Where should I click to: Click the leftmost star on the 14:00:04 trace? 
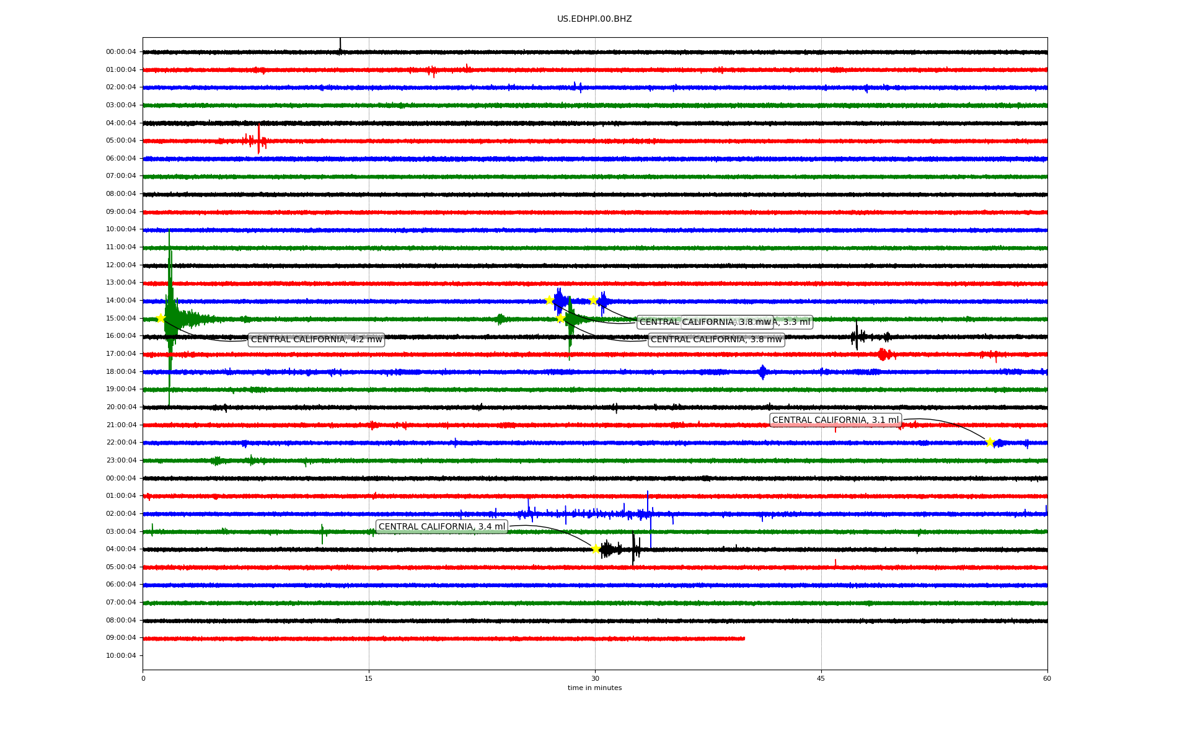(549, 300)
